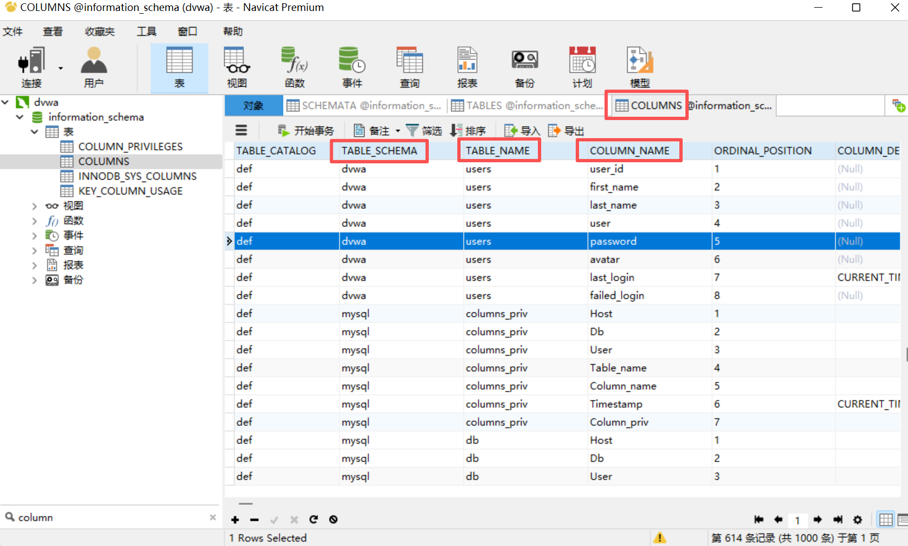Open the 备注 dropdown arrow
Image resolution: width=908 pixels, height=546 pixels.
pyautogui.click(x=399, y=130)
